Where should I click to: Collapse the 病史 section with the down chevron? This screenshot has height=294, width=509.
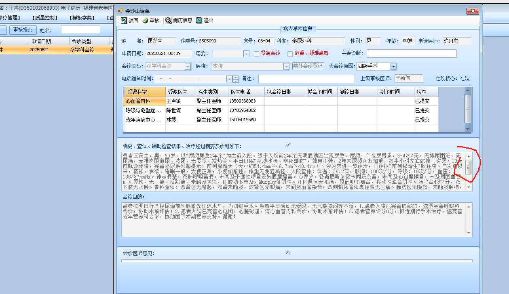pyautogui.click(x=287, y=145)
